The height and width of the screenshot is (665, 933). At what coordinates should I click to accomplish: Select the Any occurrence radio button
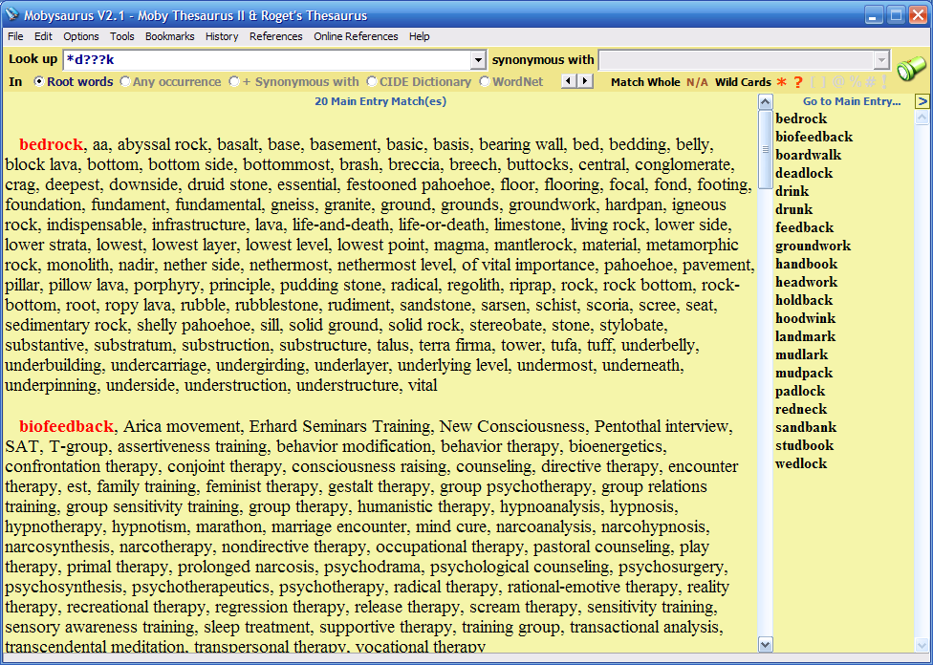[125, 81]
